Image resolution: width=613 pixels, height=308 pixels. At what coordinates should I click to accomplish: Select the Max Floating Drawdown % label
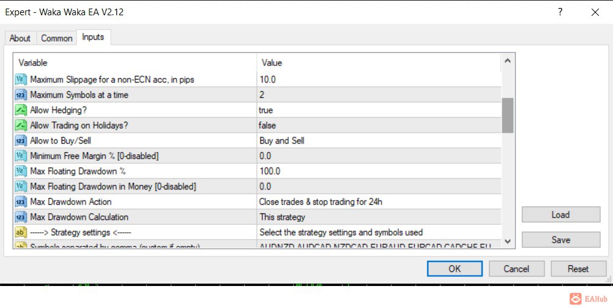[78, 171]
